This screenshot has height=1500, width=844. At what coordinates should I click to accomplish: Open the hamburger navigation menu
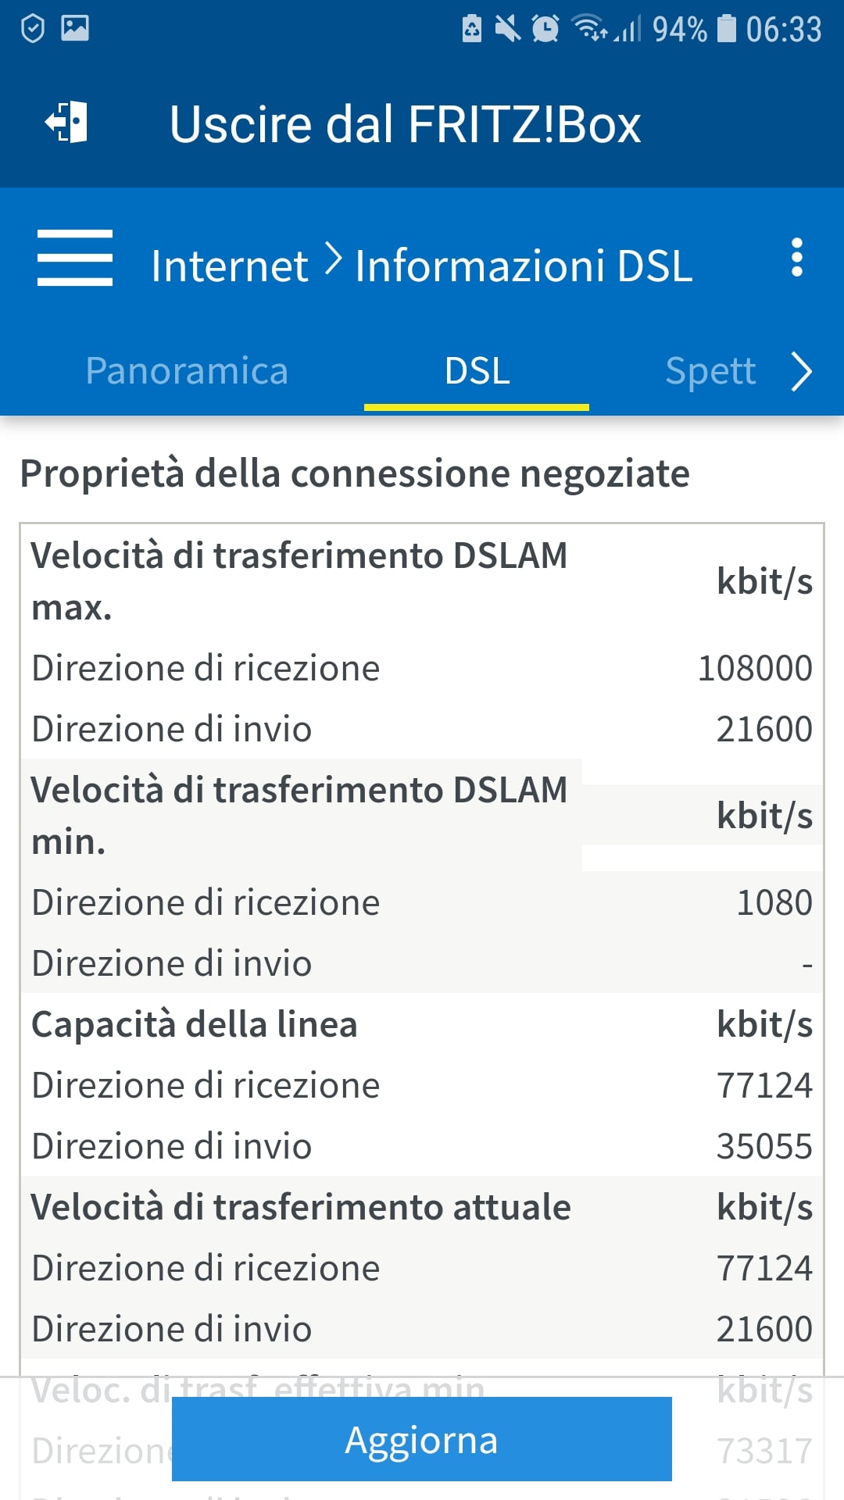(75, 258)
